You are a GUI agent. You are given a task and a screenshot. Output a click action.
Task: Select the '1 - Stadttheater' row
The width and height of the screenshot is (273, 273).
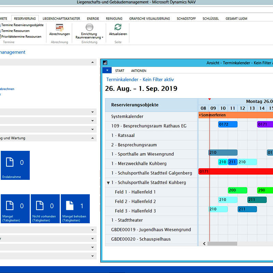(151, 220)
